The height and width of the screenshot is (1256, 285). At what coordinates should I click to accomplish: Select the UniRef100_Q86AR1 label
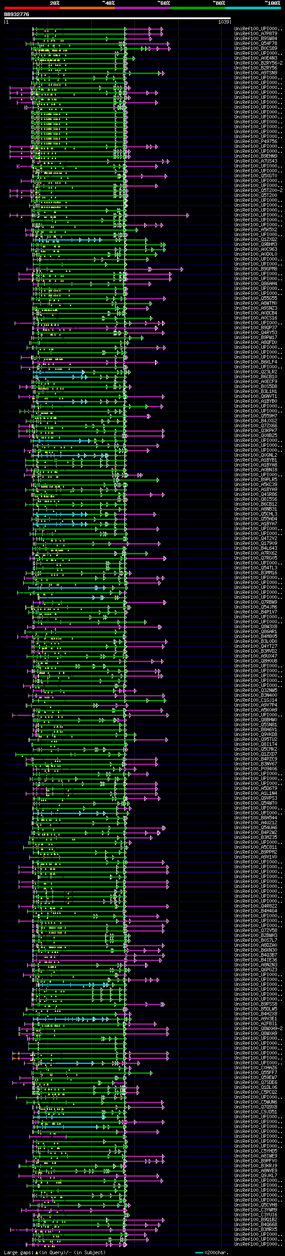pyautogui.click(x=256, y=631)
